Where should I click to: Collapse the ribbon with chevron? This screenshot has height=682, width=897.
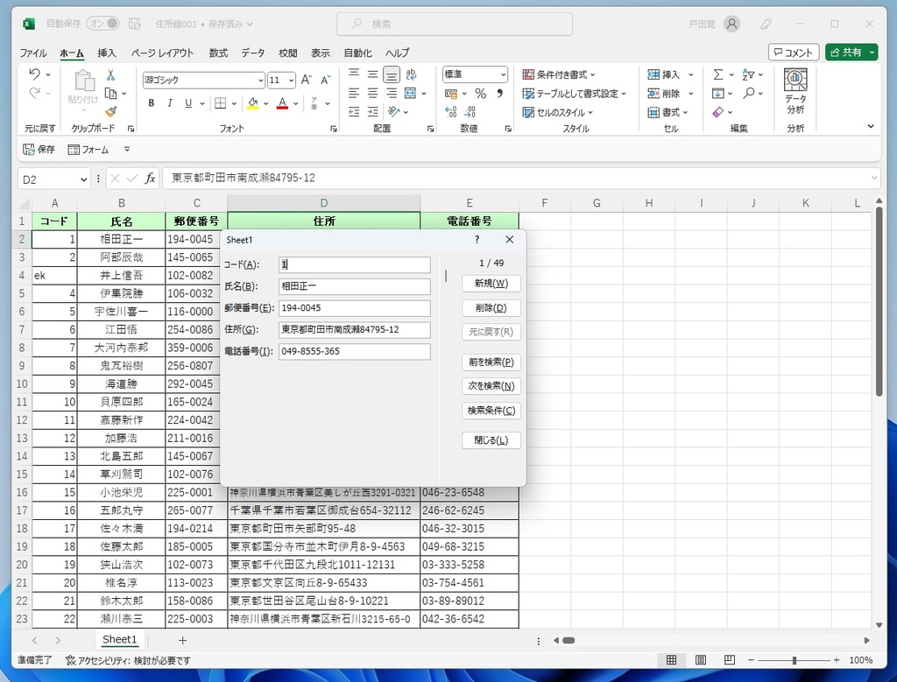tap(871, 126)
